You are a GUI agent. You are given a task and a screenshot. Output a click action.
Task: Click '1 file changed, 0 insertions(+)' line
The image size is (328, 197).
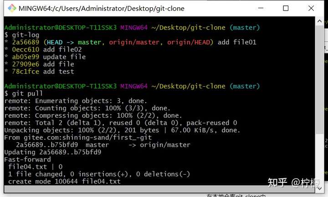pyautogui.click(x=99, y=174)
